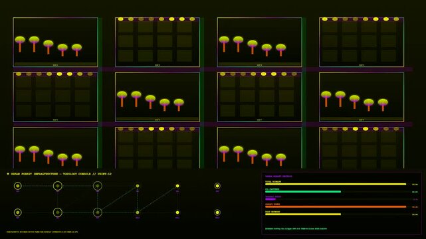Open bottom-right grid cell in top-right grid panel

pyautogui.click(x=389, y=56)
